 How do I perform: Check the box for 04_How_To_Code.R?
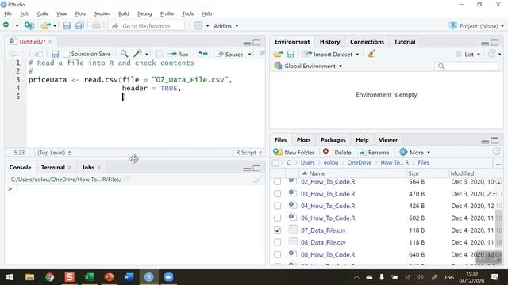[x=277, y=206]
